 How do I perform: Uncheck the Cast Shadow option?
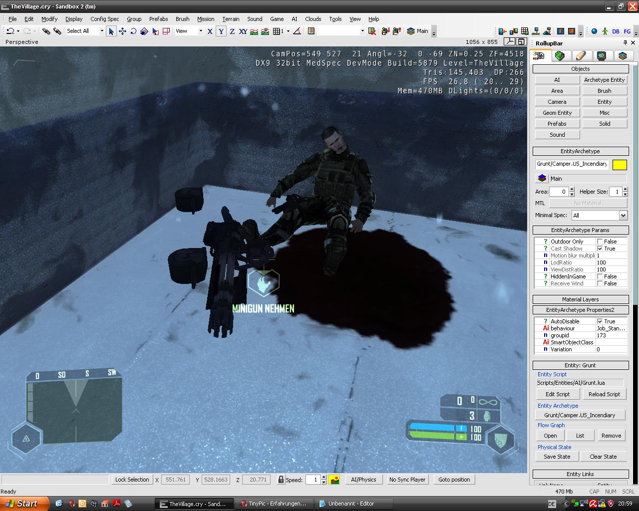(600, 249)
